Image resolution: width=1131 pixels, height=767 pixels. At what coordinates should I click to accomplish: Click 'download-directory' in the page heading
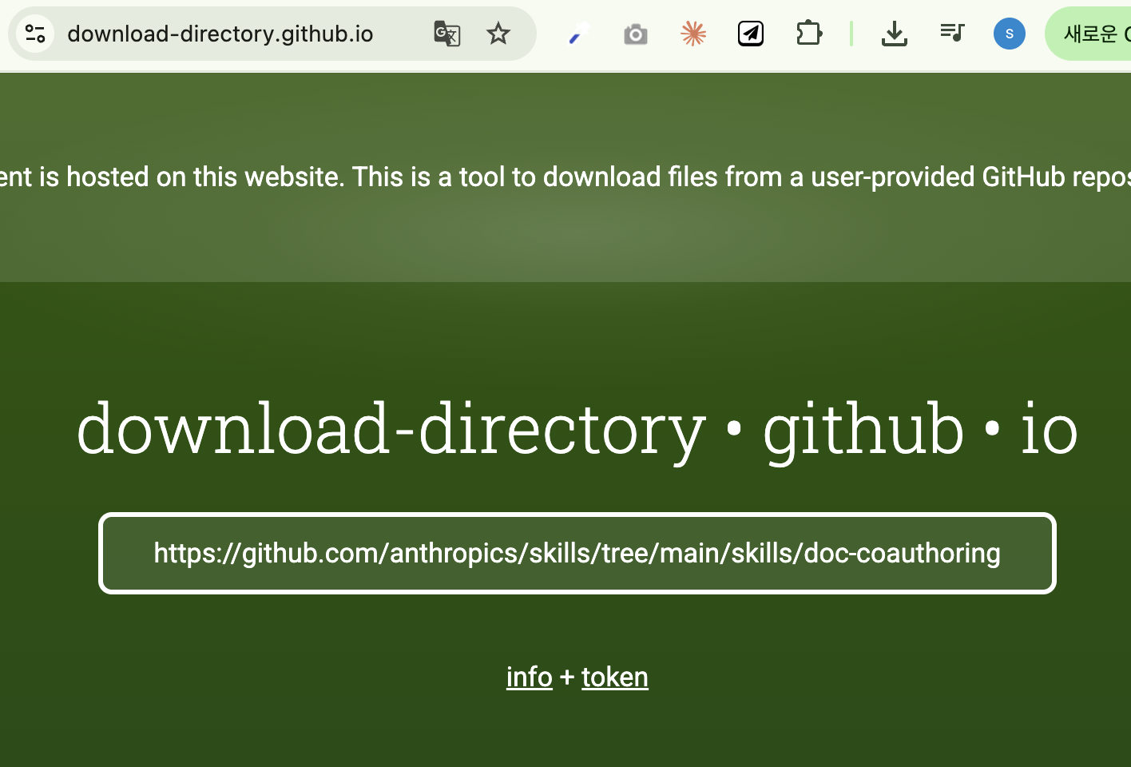(391, 429)
